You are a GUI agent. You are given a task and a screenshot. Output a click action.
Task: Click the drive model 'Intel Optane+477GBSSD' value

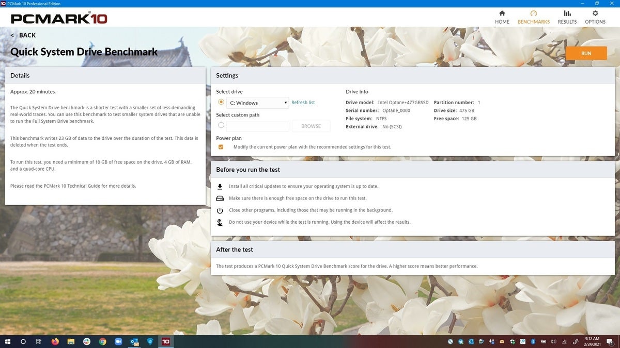[404, 103]
